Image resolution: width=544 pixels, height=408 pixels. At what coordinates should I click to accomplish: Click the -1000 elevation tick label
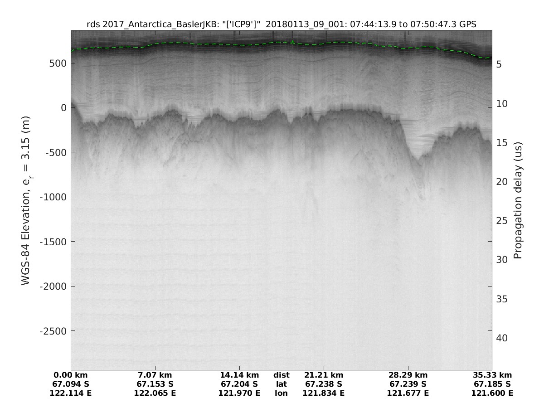coord(53,197)
